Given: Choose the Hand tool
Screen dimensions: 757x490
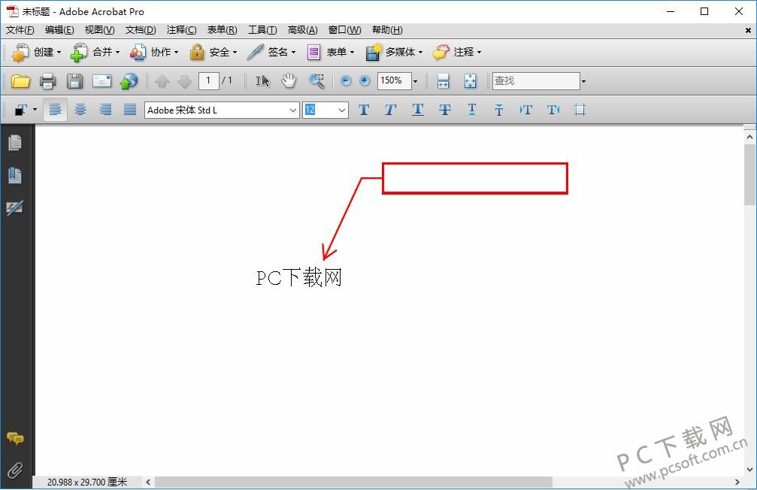Looking at the screenshot, I should coord(289,80).
